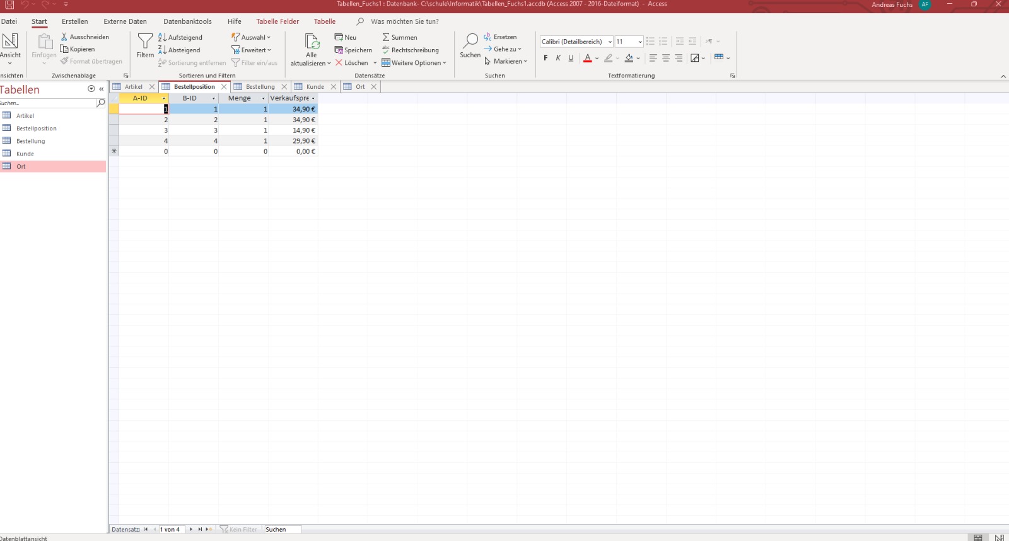This screenshot has width=1009, height=541.
Task: Toggle italic formatting (K)
Action: pyautogui.click(x=558, y=58)
